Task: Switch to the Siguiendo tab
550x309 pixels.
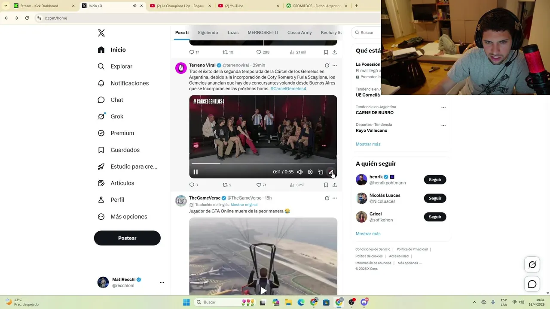Action: click(208, 33)
